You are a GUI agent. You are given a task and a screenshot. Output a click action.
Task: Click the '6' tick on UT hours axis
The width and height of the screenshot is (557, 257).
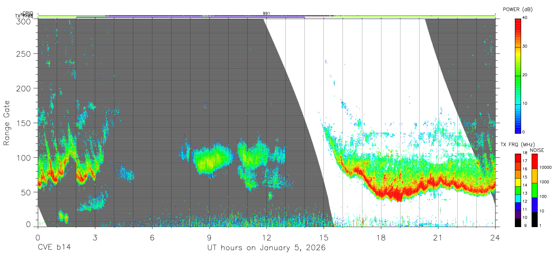152,238
